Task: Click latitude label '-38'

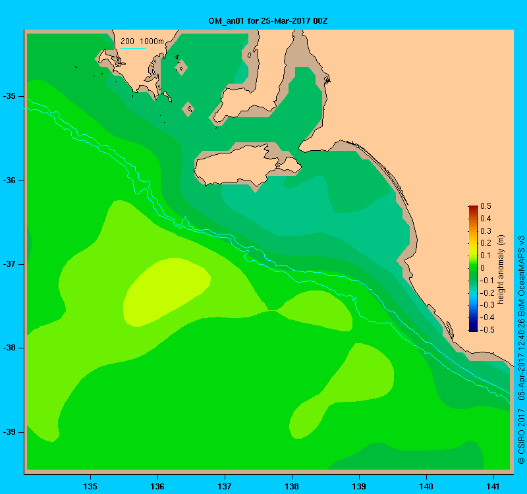Action: point(9,348)
